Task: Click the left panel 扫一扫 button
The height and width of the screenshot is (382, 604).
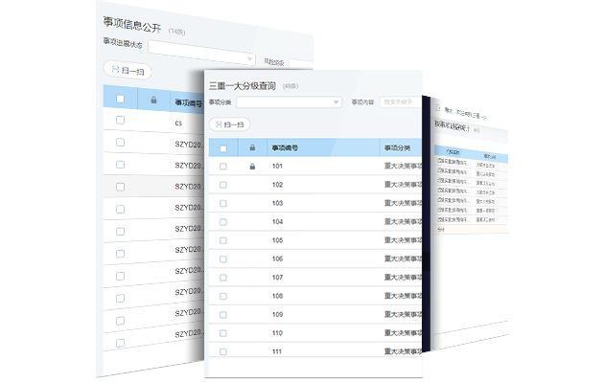Action: (x=128, y=70)
